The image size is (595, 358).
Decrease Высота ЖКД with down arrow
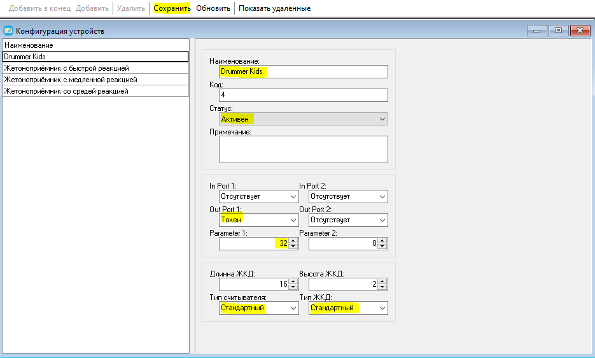[382, 287]
